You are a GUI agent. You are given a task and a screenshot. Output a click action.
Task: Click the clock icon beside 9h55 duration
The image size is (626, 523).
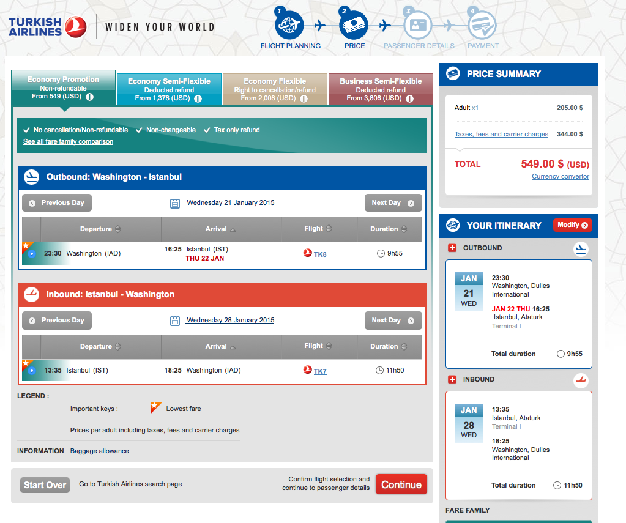381,253
